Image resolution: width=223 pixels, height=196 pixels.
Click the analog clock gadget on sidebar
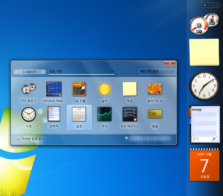pos(204,86)
